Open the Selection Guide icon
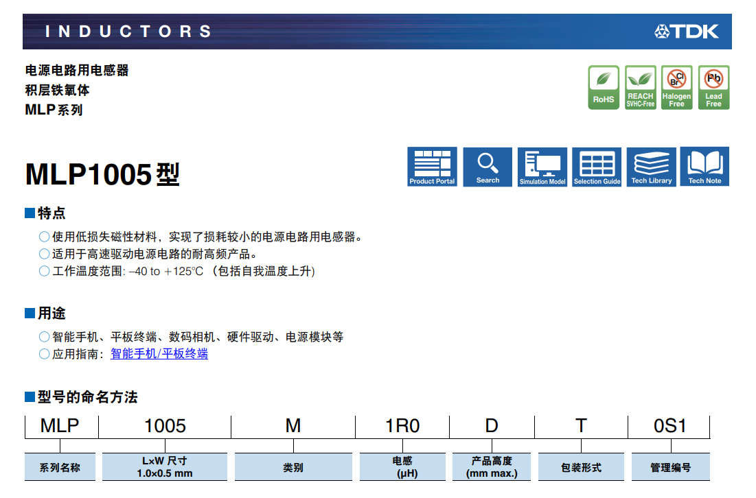Viewport: 756px width, 498px height. point(597,167)
